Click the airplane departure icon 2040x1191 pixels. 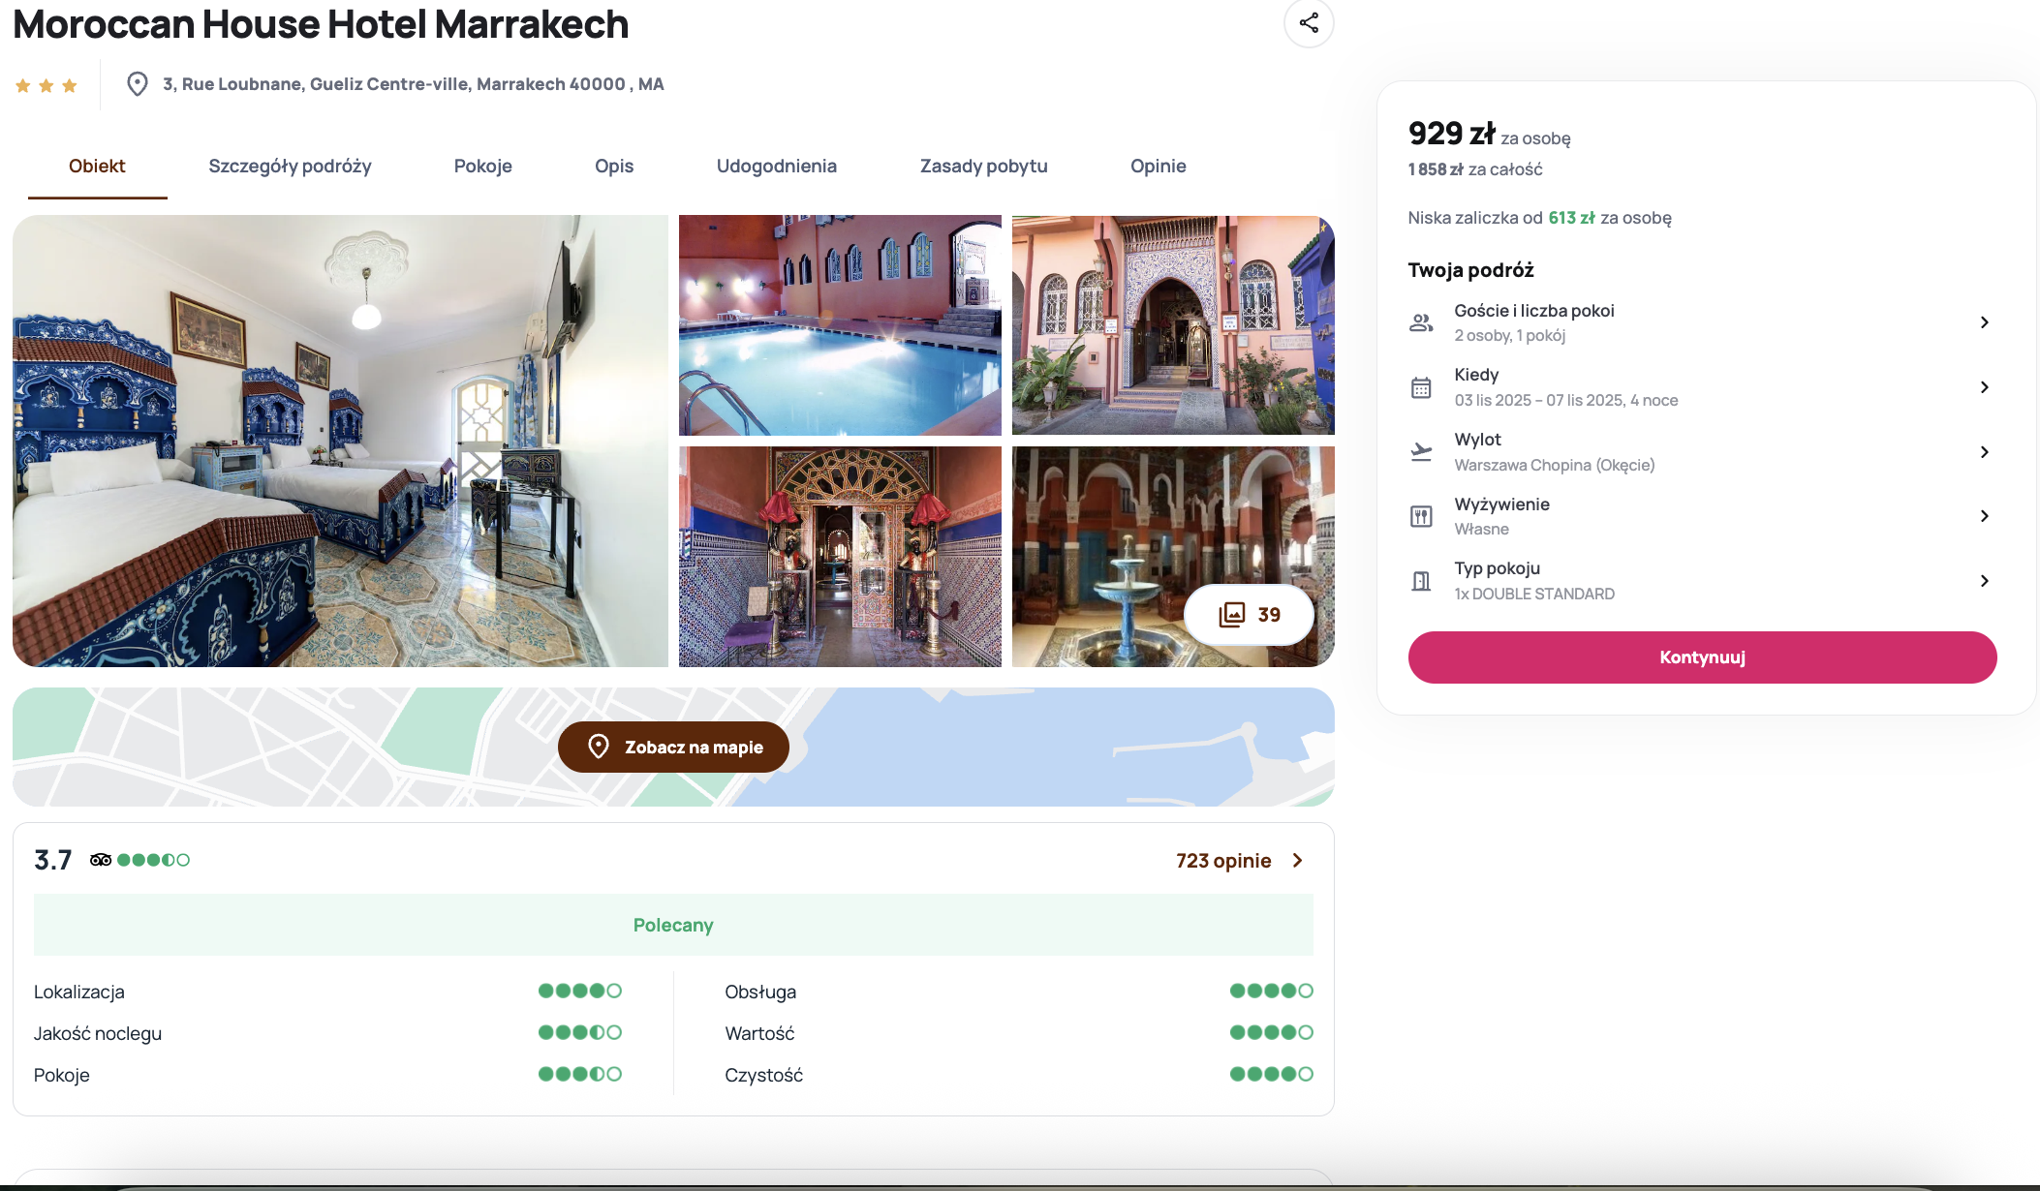1421,452
